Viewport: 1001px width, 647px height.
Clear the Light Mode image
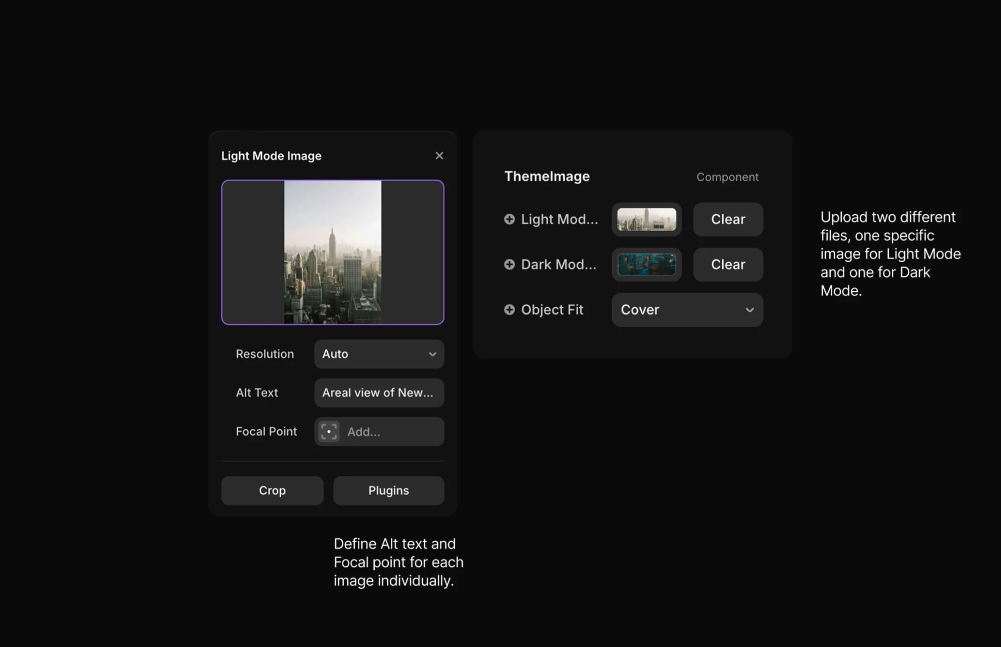[728, 219]
